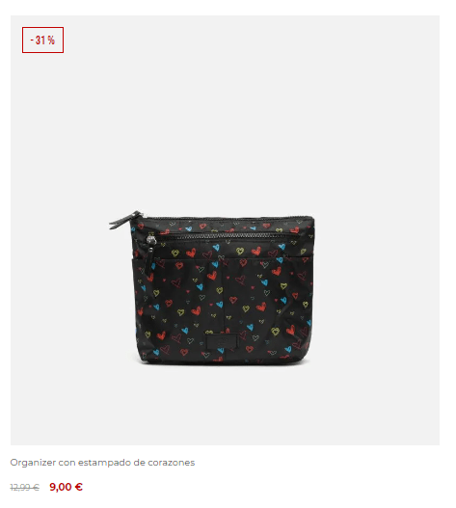
Task: Open the 'Organizer con estampado de corazones' title link
Action: [102, 463]
